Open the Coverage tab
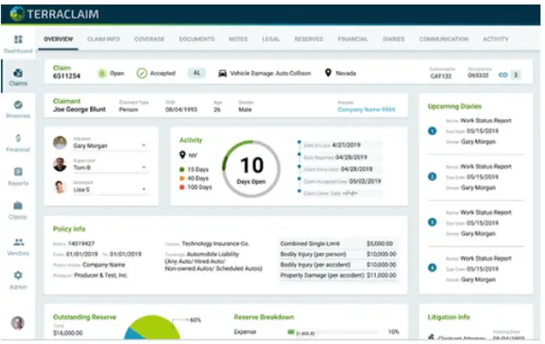Image resolution: width=545 pixels, height=344 pixels. (x=149, y=39)
